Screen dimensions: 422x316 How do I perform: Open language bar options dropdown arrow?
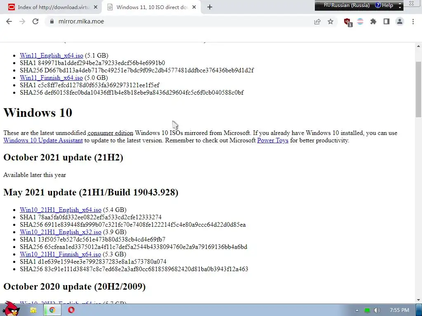[400, 7]
